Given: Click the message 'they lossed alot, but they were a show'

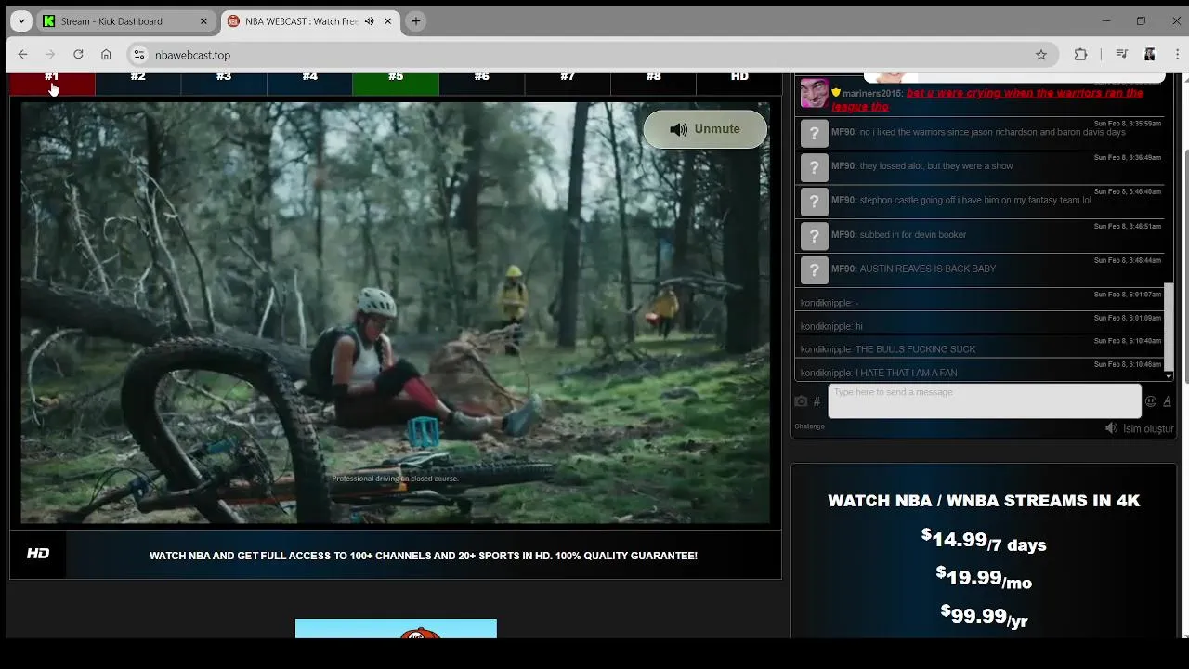Looking at the screenshot, I should [x=935, y=166].
